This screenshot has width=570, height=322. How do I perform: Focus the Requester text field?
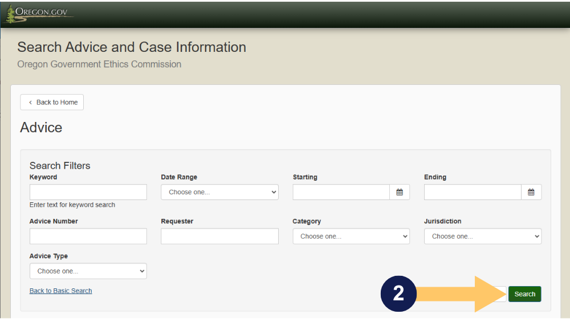pos(219,236)
